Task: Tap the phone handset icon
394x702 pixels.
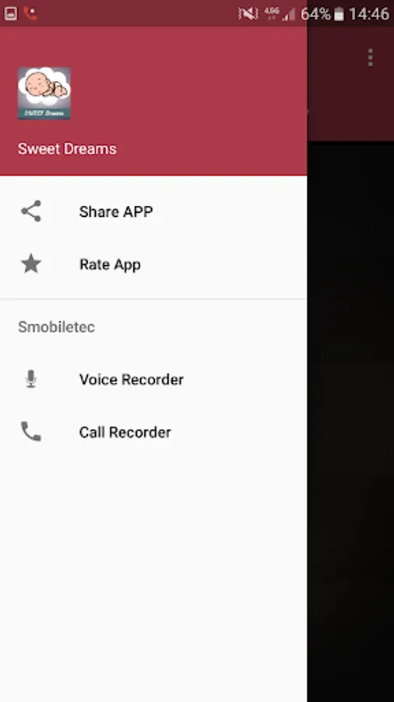Action: pos(31,432)
